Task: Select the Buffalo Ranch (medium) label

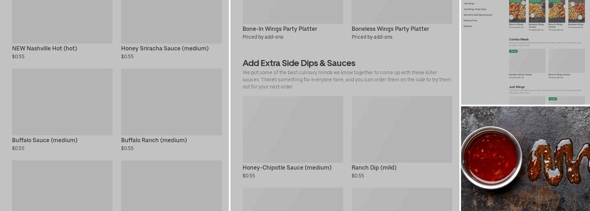Action: coord(154,140)
